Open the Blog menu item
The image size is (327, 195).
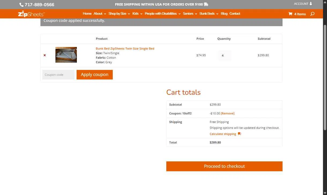pos(224,14)
